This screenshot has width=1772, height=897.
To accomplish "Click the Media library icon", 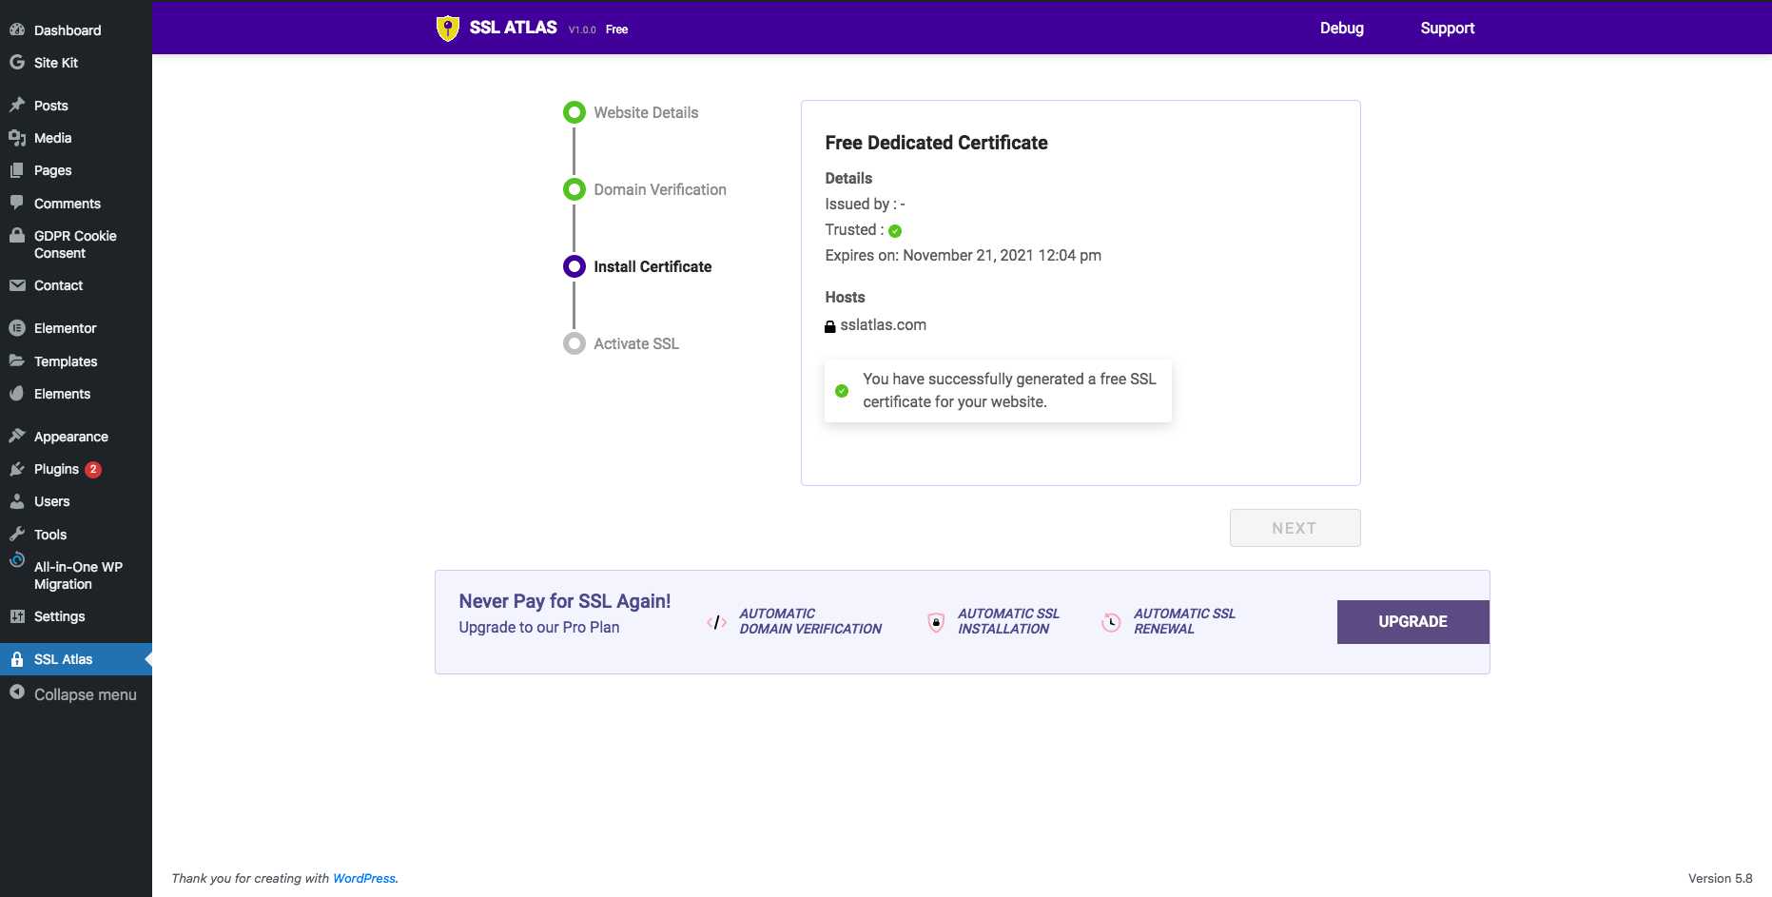I will coord(17,138).
